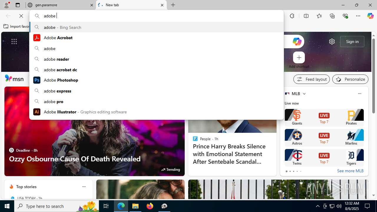377x212 pixels.
Task: Open volume control in system tray
Action: [339, 206]
